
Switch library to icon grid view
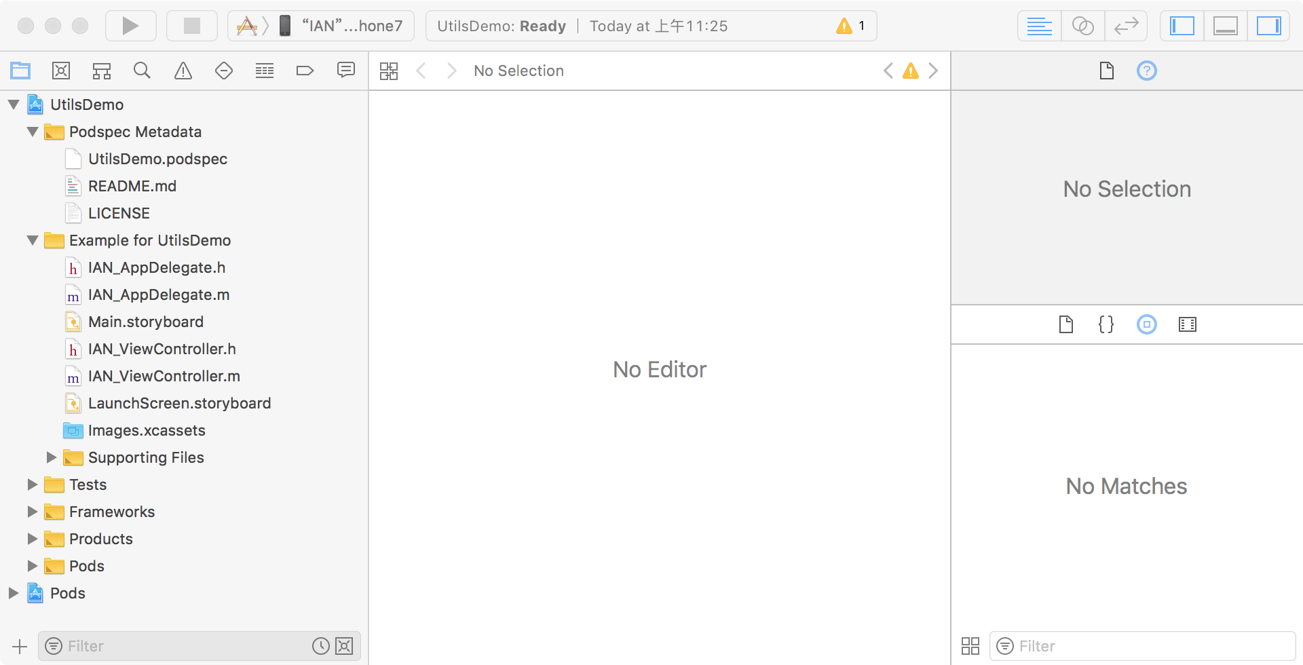point(970,646)
